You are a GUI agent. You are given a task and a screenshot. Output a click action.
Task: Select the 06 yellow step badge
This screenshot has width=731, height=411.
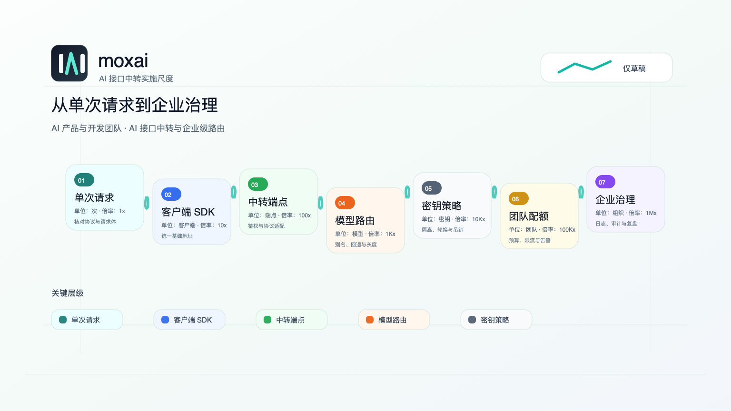(519, 199)
